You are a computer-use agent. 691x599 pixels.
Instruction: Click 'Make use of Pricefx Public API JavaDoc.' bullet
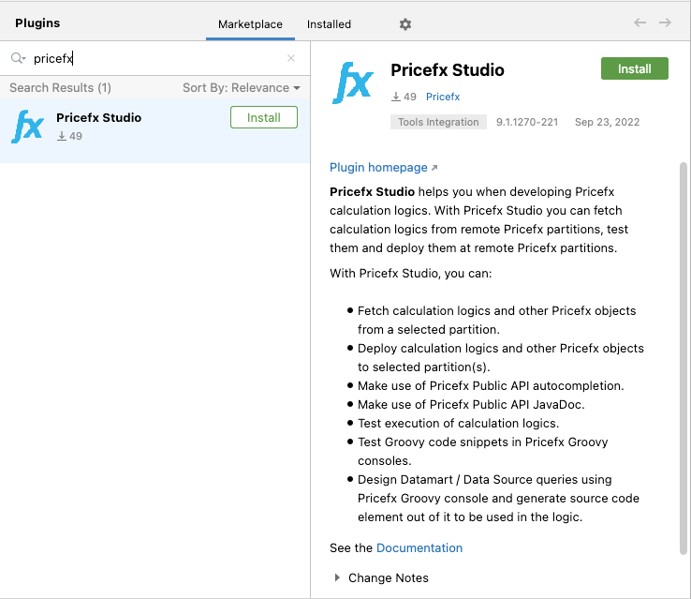471,404
